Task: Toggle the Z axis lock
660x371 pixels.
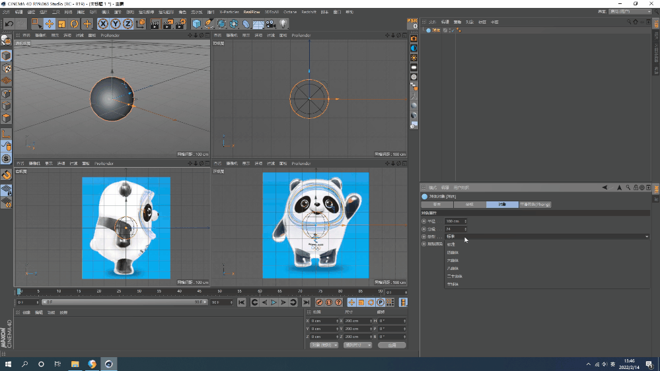Action: tap(128, 24)
